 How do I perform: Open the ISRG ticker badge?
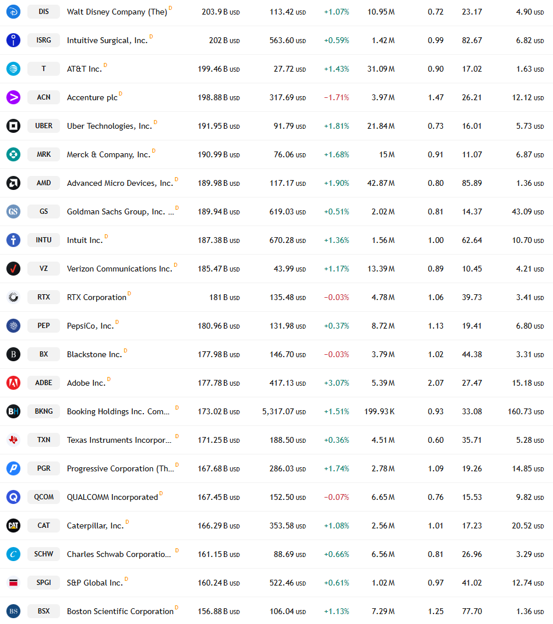point(44,40)
